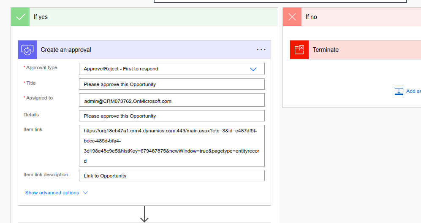Click the Title input field
This screenshot has width=421, height=223.
tap(172, 84)
